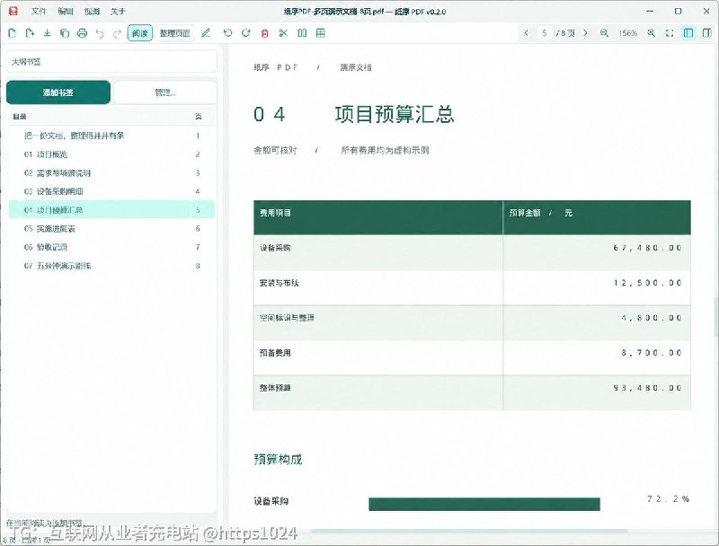Image resolution: width=719 pixels, height=546 pixels.
Task: Zoom out with magnifier minus icon
Action: point(604,33)
